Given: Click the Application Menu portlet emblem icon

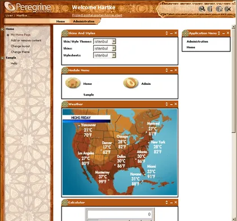Looking at the screenshot, I should [185, 33].
